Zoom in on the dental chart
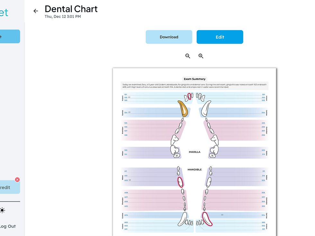This screenshot has width=315, height=236. point(201,56)
